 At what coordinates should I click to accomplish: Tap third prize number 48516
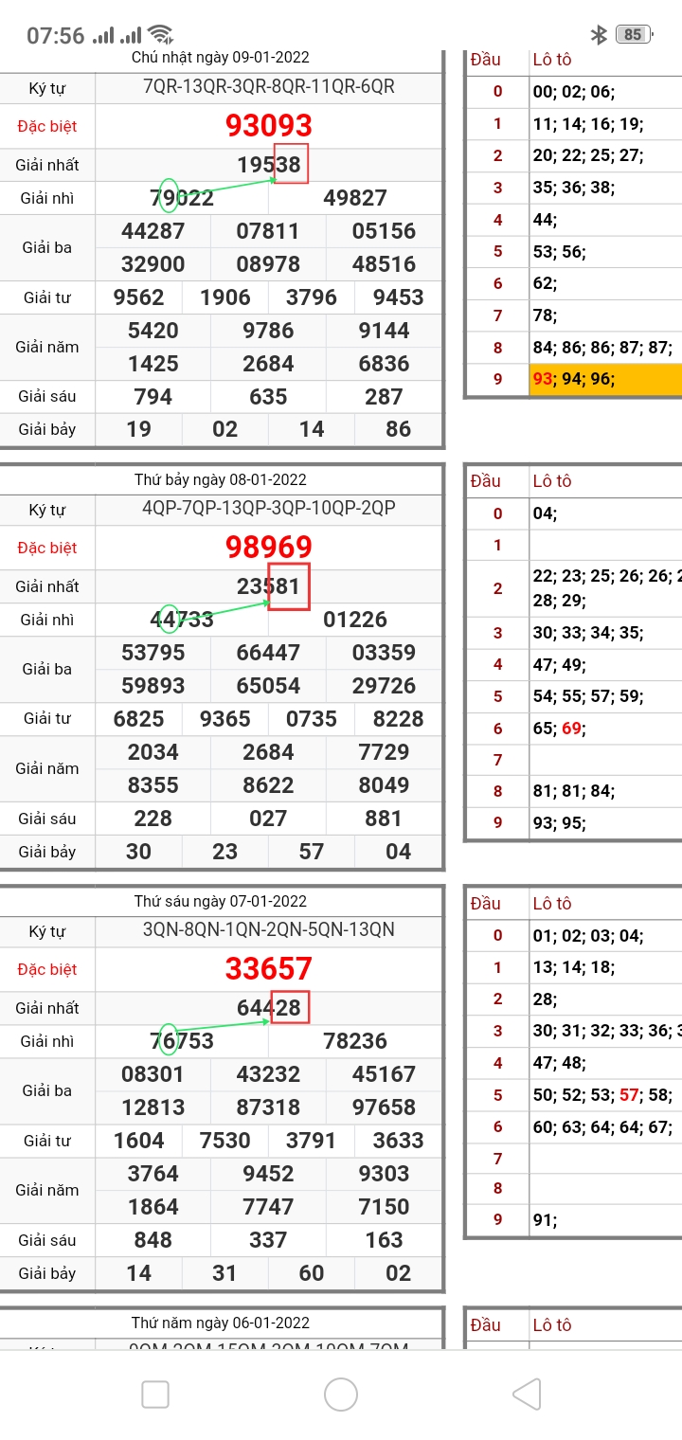coord(384,264)
